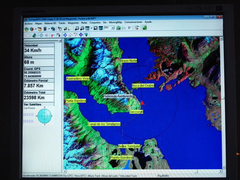Expand the dropdown arrow beside GPS device icon
Screen dimensions: 240x180
click(49, 29)
